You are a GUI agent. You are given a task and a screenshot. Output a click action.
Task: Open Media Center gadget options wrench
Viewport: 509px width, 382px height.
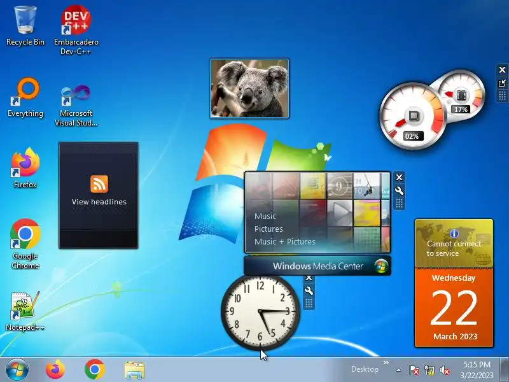(400, 190)
